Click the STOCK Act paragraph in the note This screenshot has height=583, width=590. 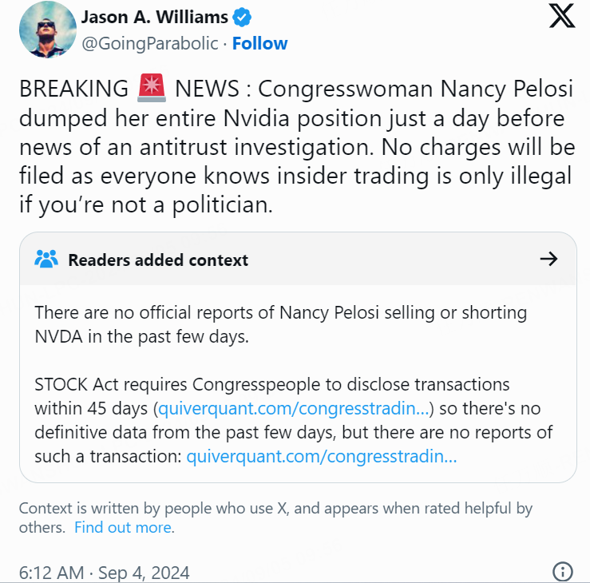[271, 385]
